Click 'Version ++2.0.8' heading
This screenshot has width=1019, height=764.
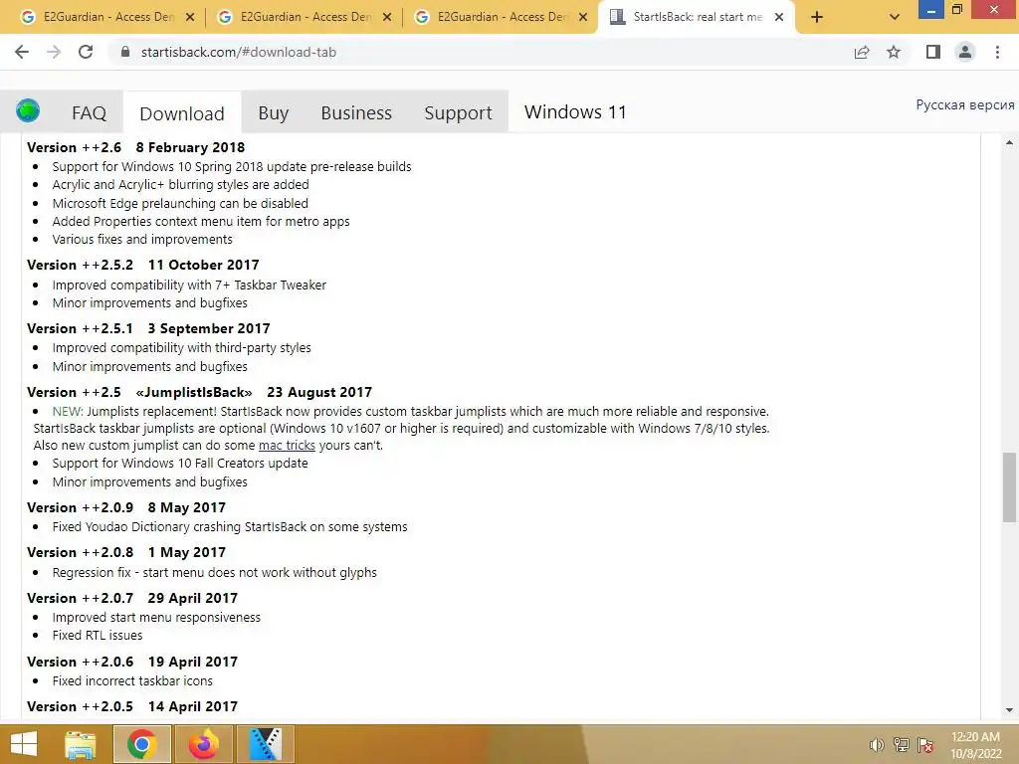tap(80, 553)
